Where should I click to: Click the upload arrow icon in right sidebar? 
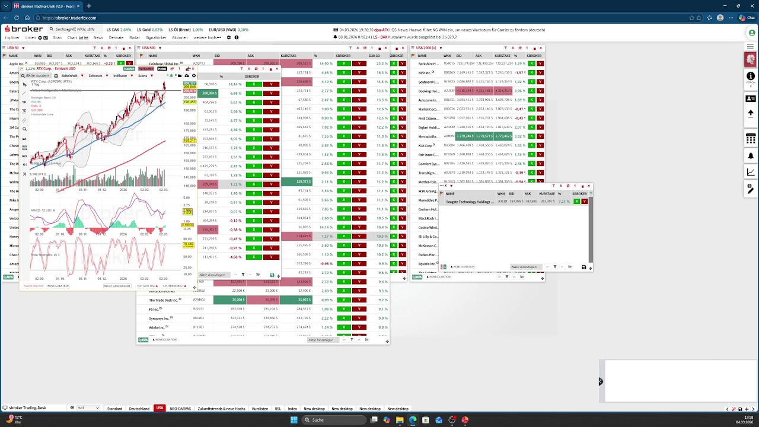pyautogui.click(x=751, y=113)
